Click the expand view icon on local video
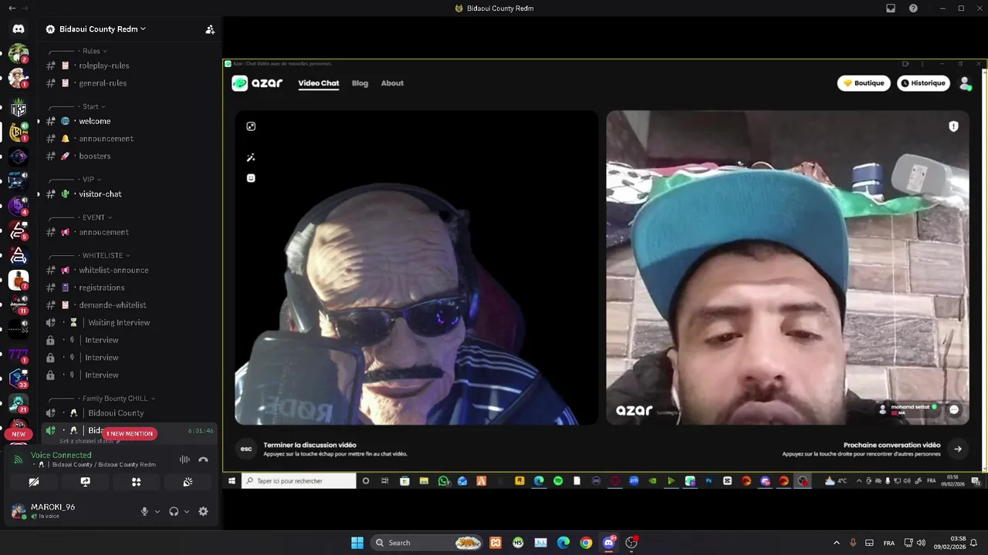The image size is (988, 555). [x=251, y=126]
